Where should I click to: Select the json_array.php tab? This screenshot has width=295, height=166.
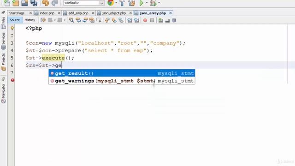[153, 13]
